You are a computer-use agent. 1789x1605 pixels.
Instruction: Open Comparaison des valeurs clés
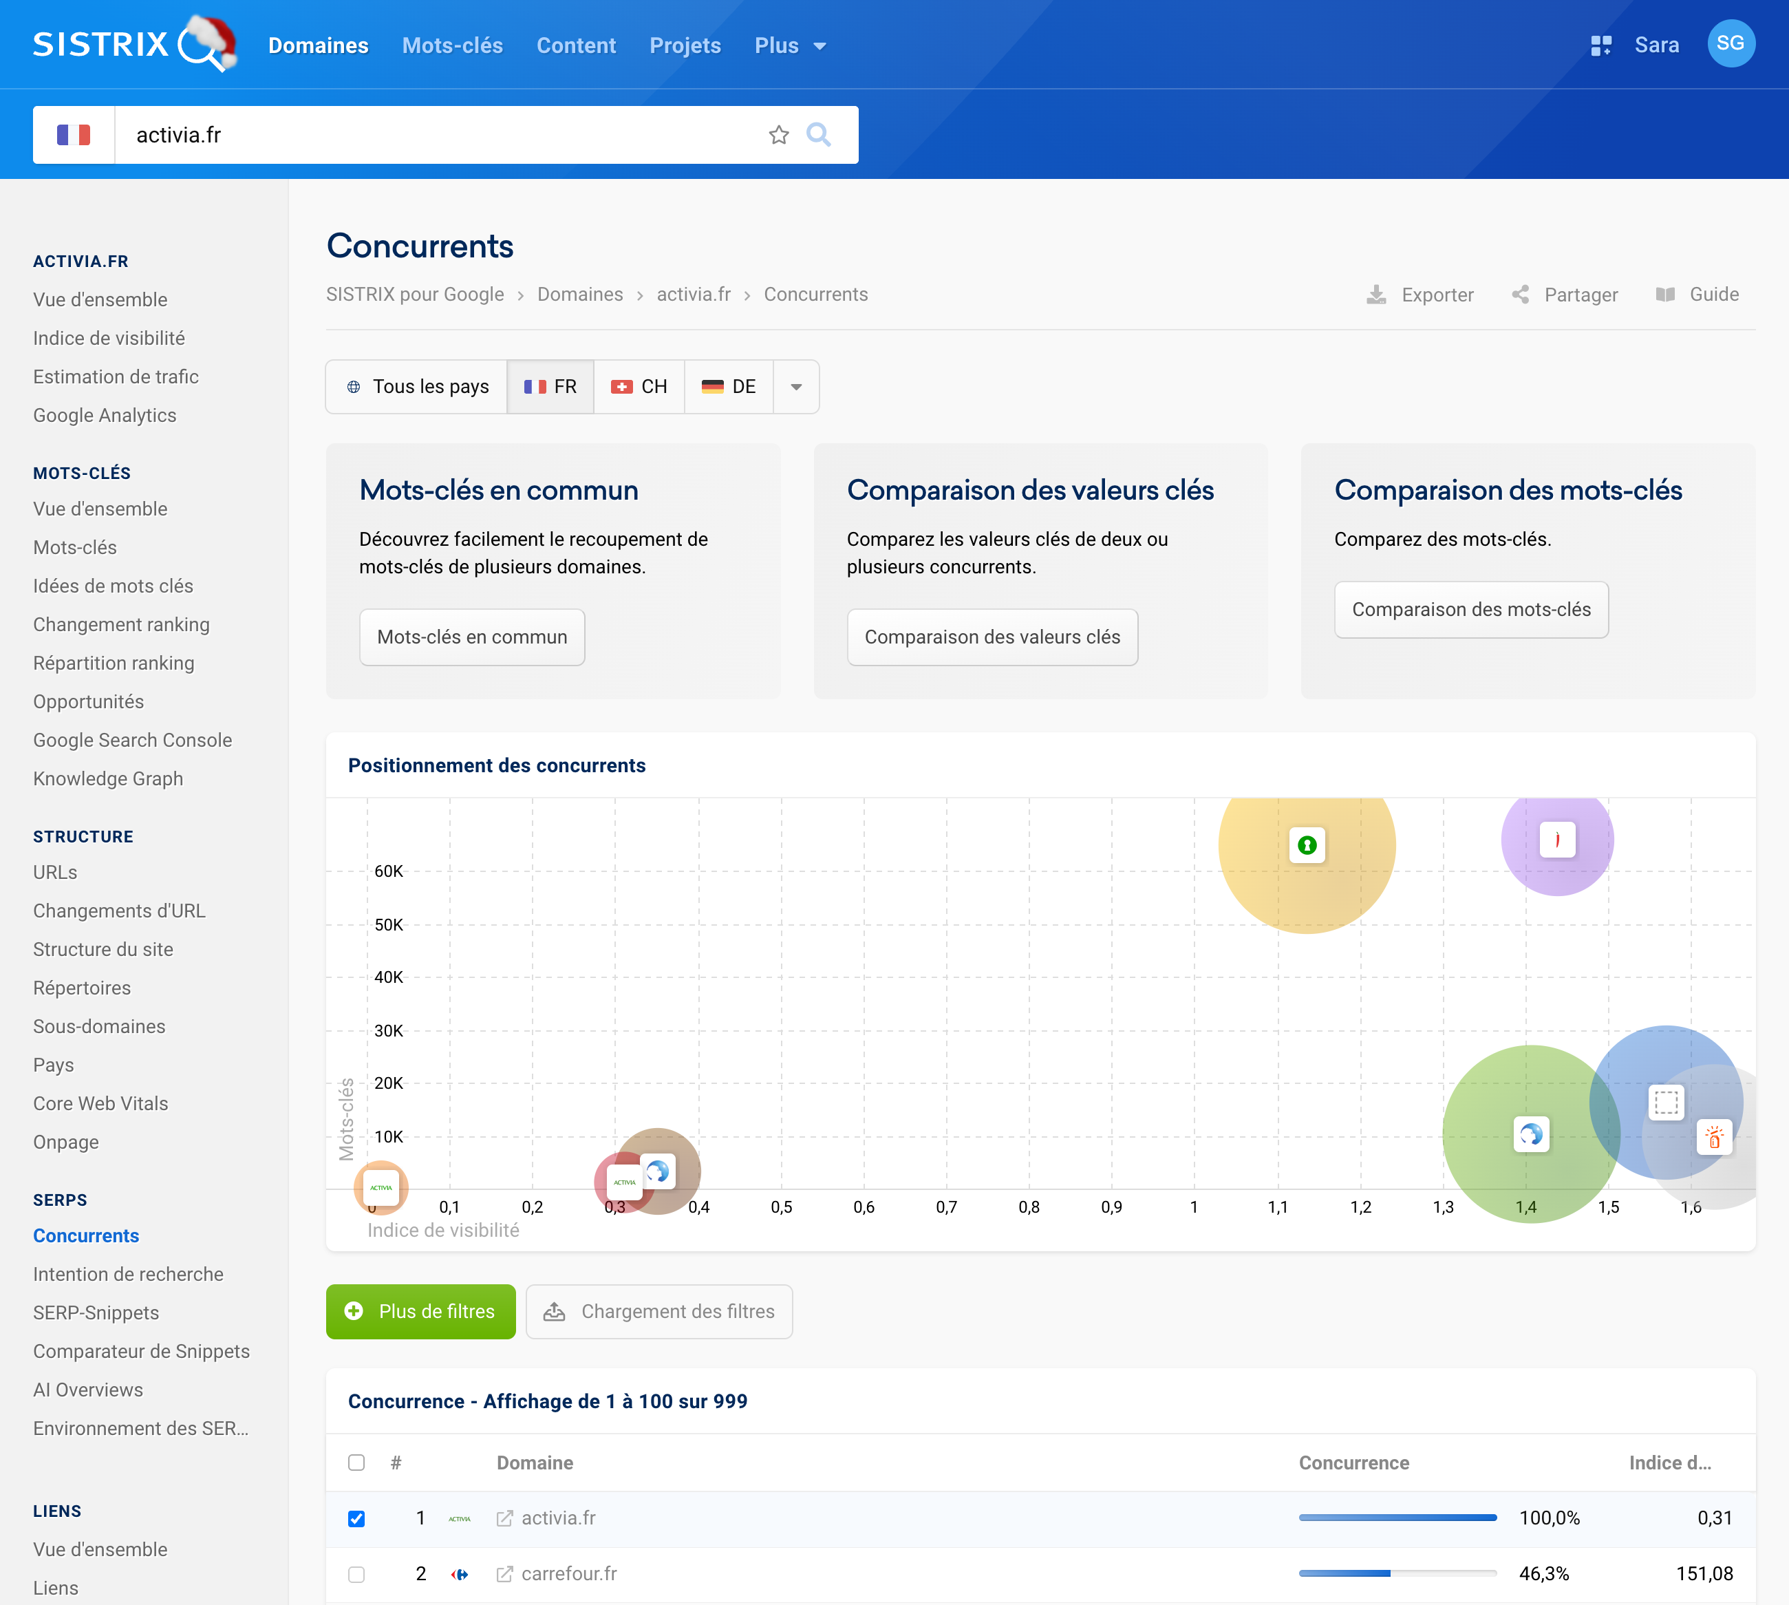[x=992, y=637]
